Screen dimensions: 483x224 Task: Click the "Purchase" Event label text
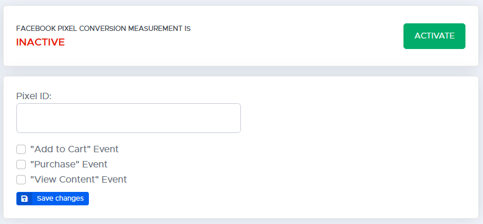coord(68,164)
